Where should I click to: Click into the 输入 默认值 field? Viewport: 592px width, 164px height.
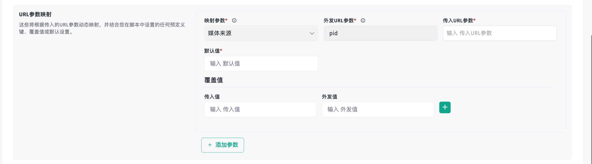pyautogui.click(x=261, y=64)
